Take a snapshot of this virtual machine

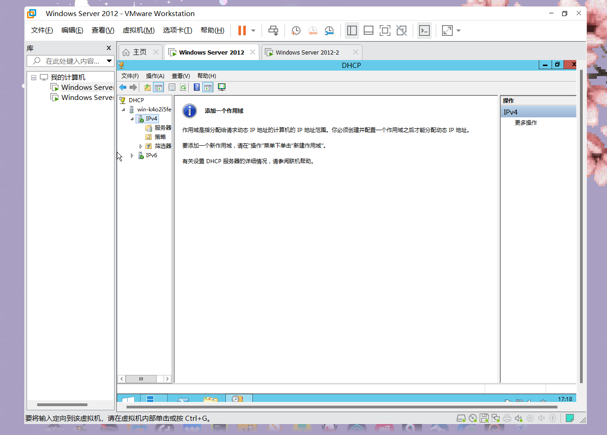[x=296, y=31]
